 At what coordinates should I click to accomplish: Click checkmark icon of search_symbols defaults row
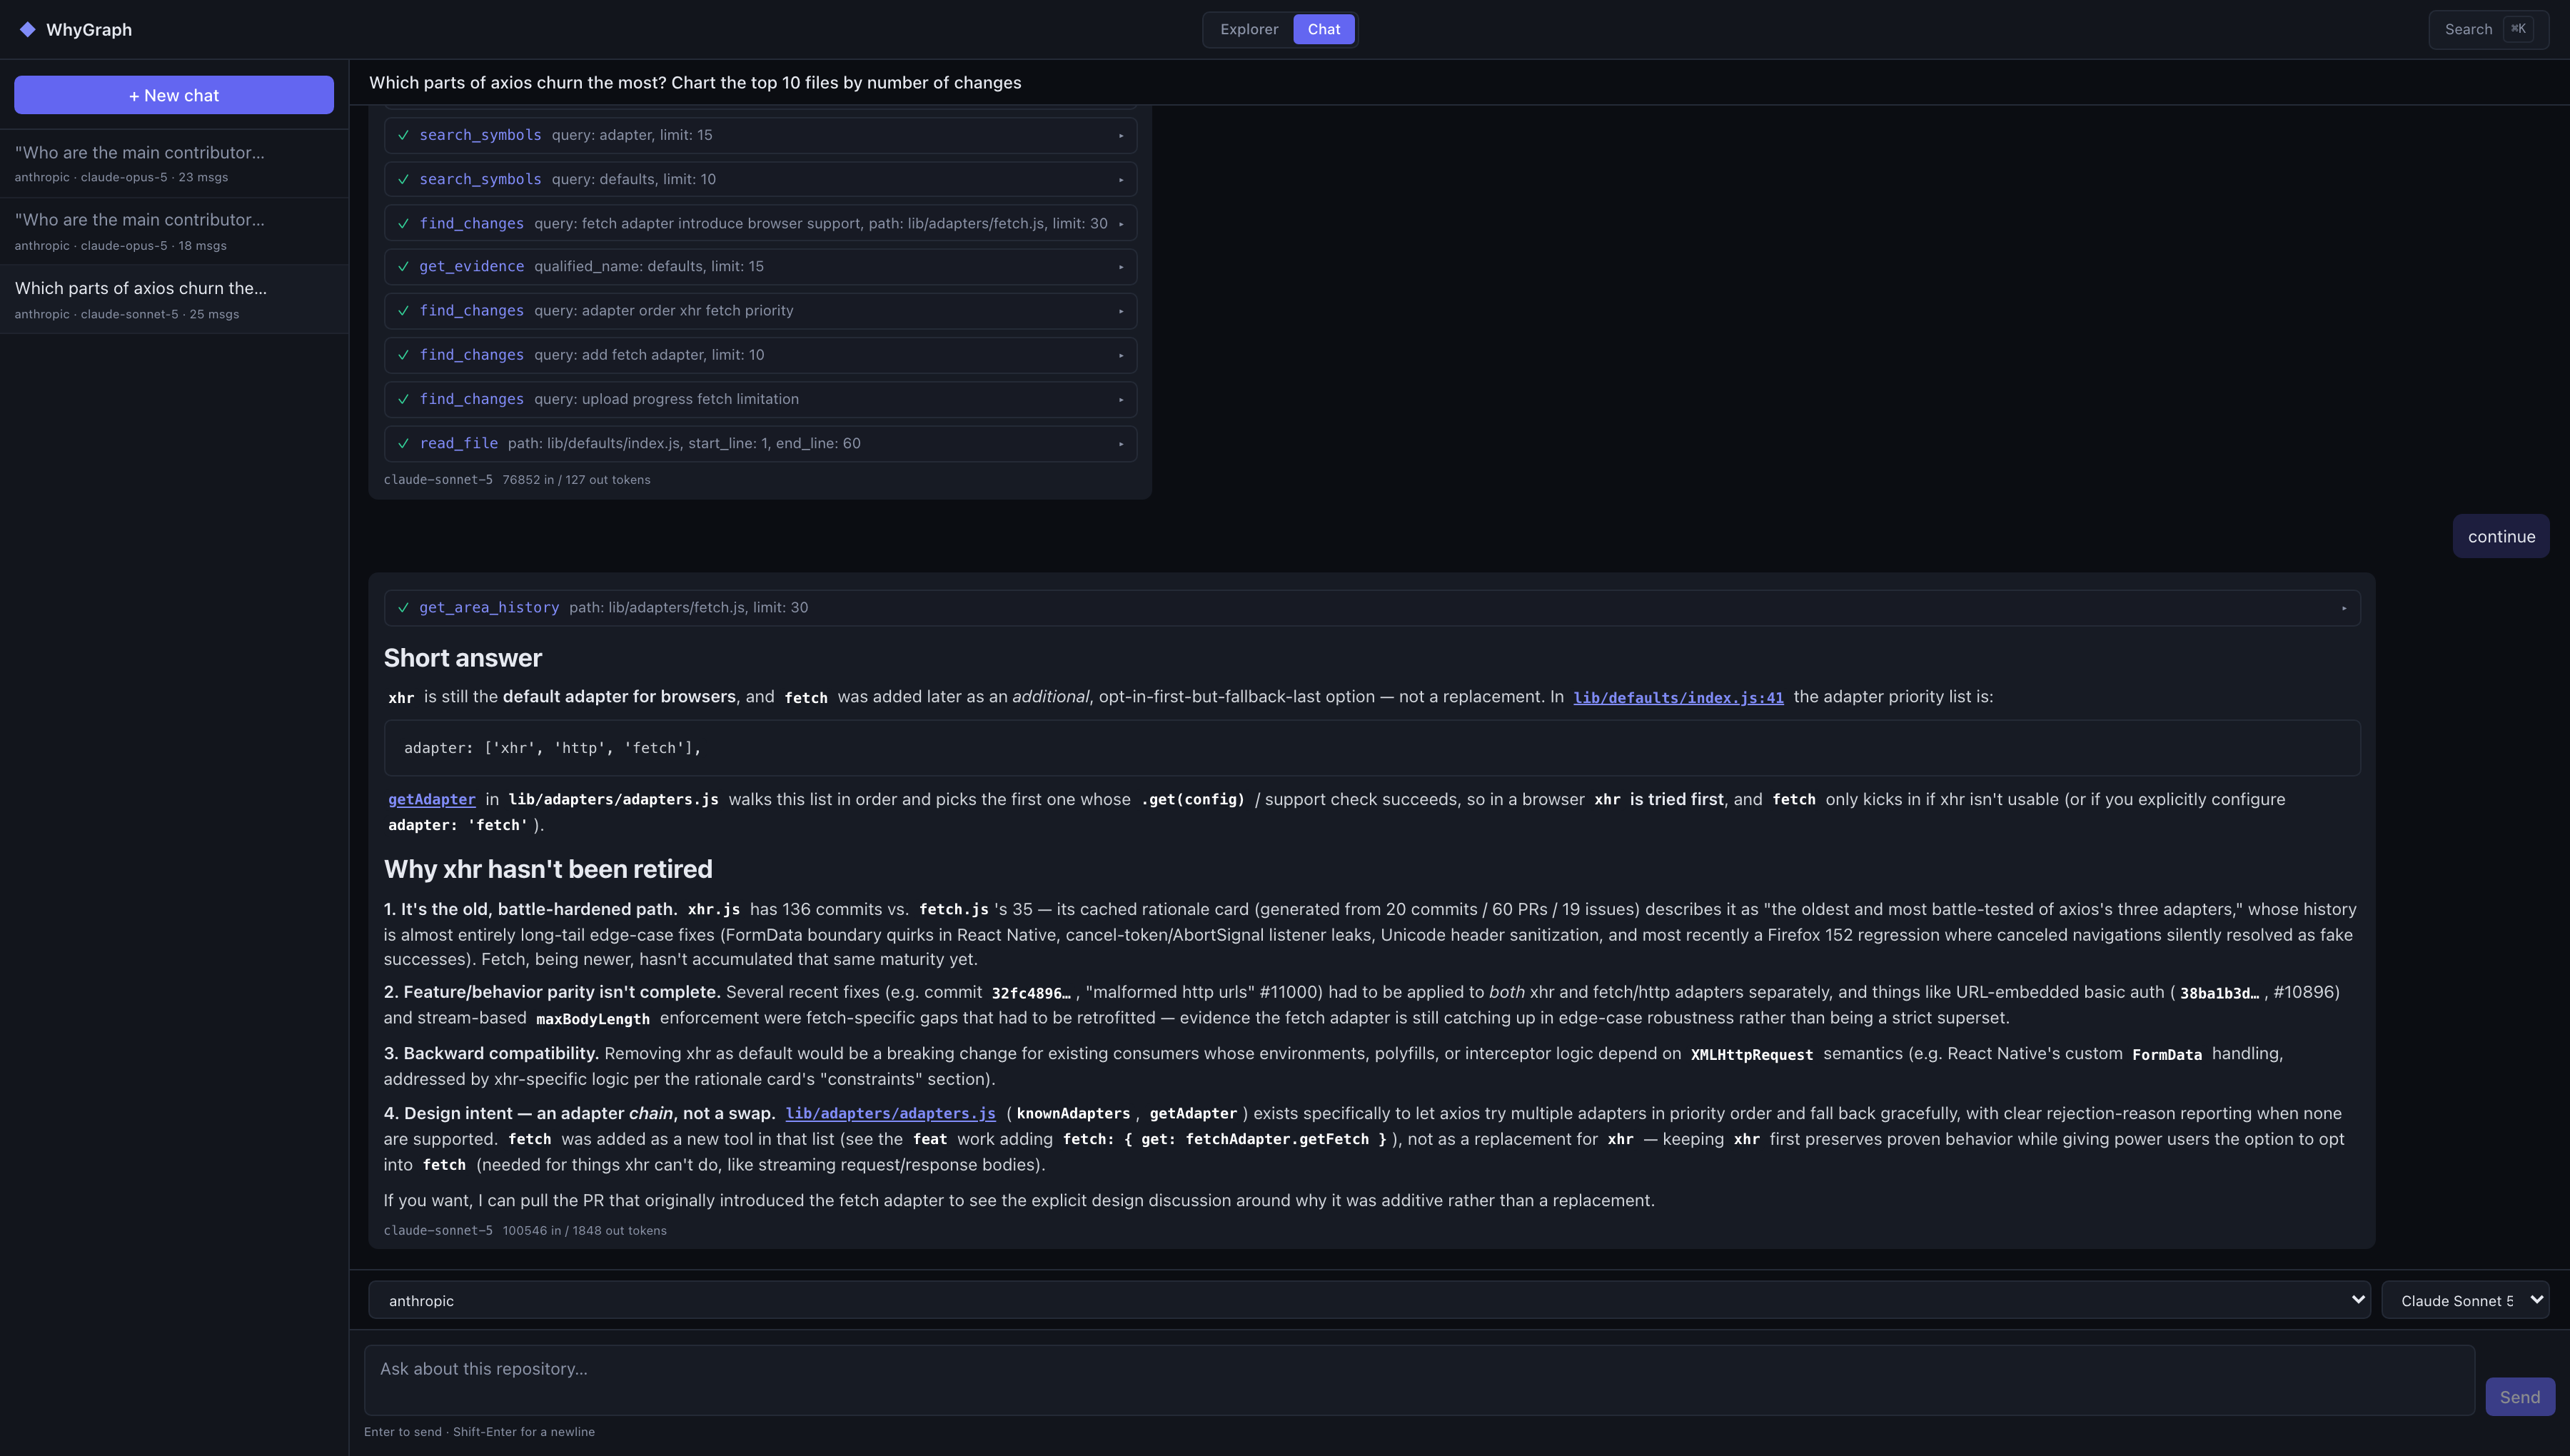403,179
